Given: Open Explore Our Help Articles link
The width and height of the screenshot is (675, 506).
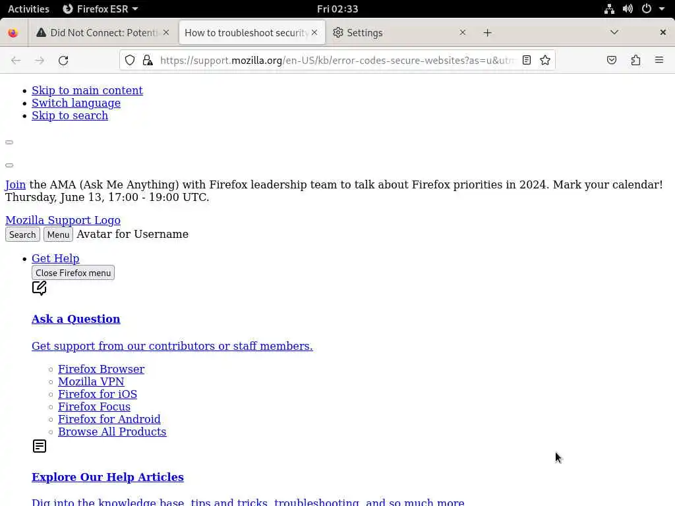Looking at the screenshot, I should [x=107, y=477].
